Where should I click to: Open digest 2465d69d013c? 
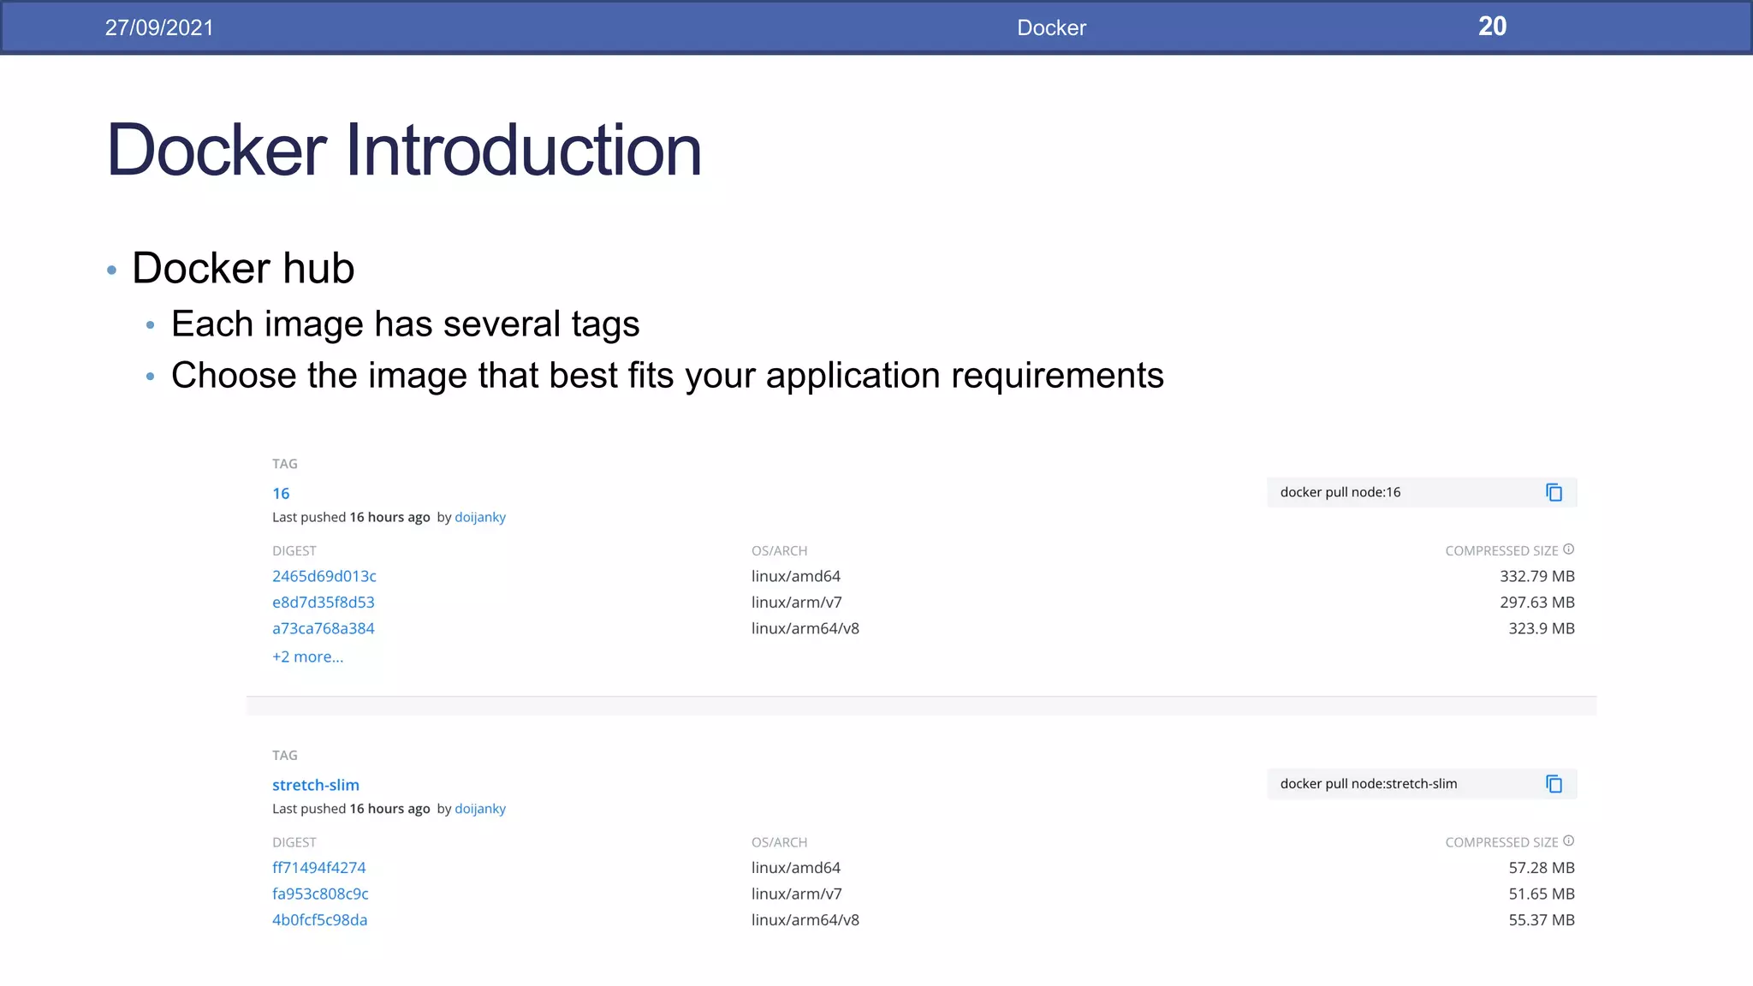coord(324,576)
